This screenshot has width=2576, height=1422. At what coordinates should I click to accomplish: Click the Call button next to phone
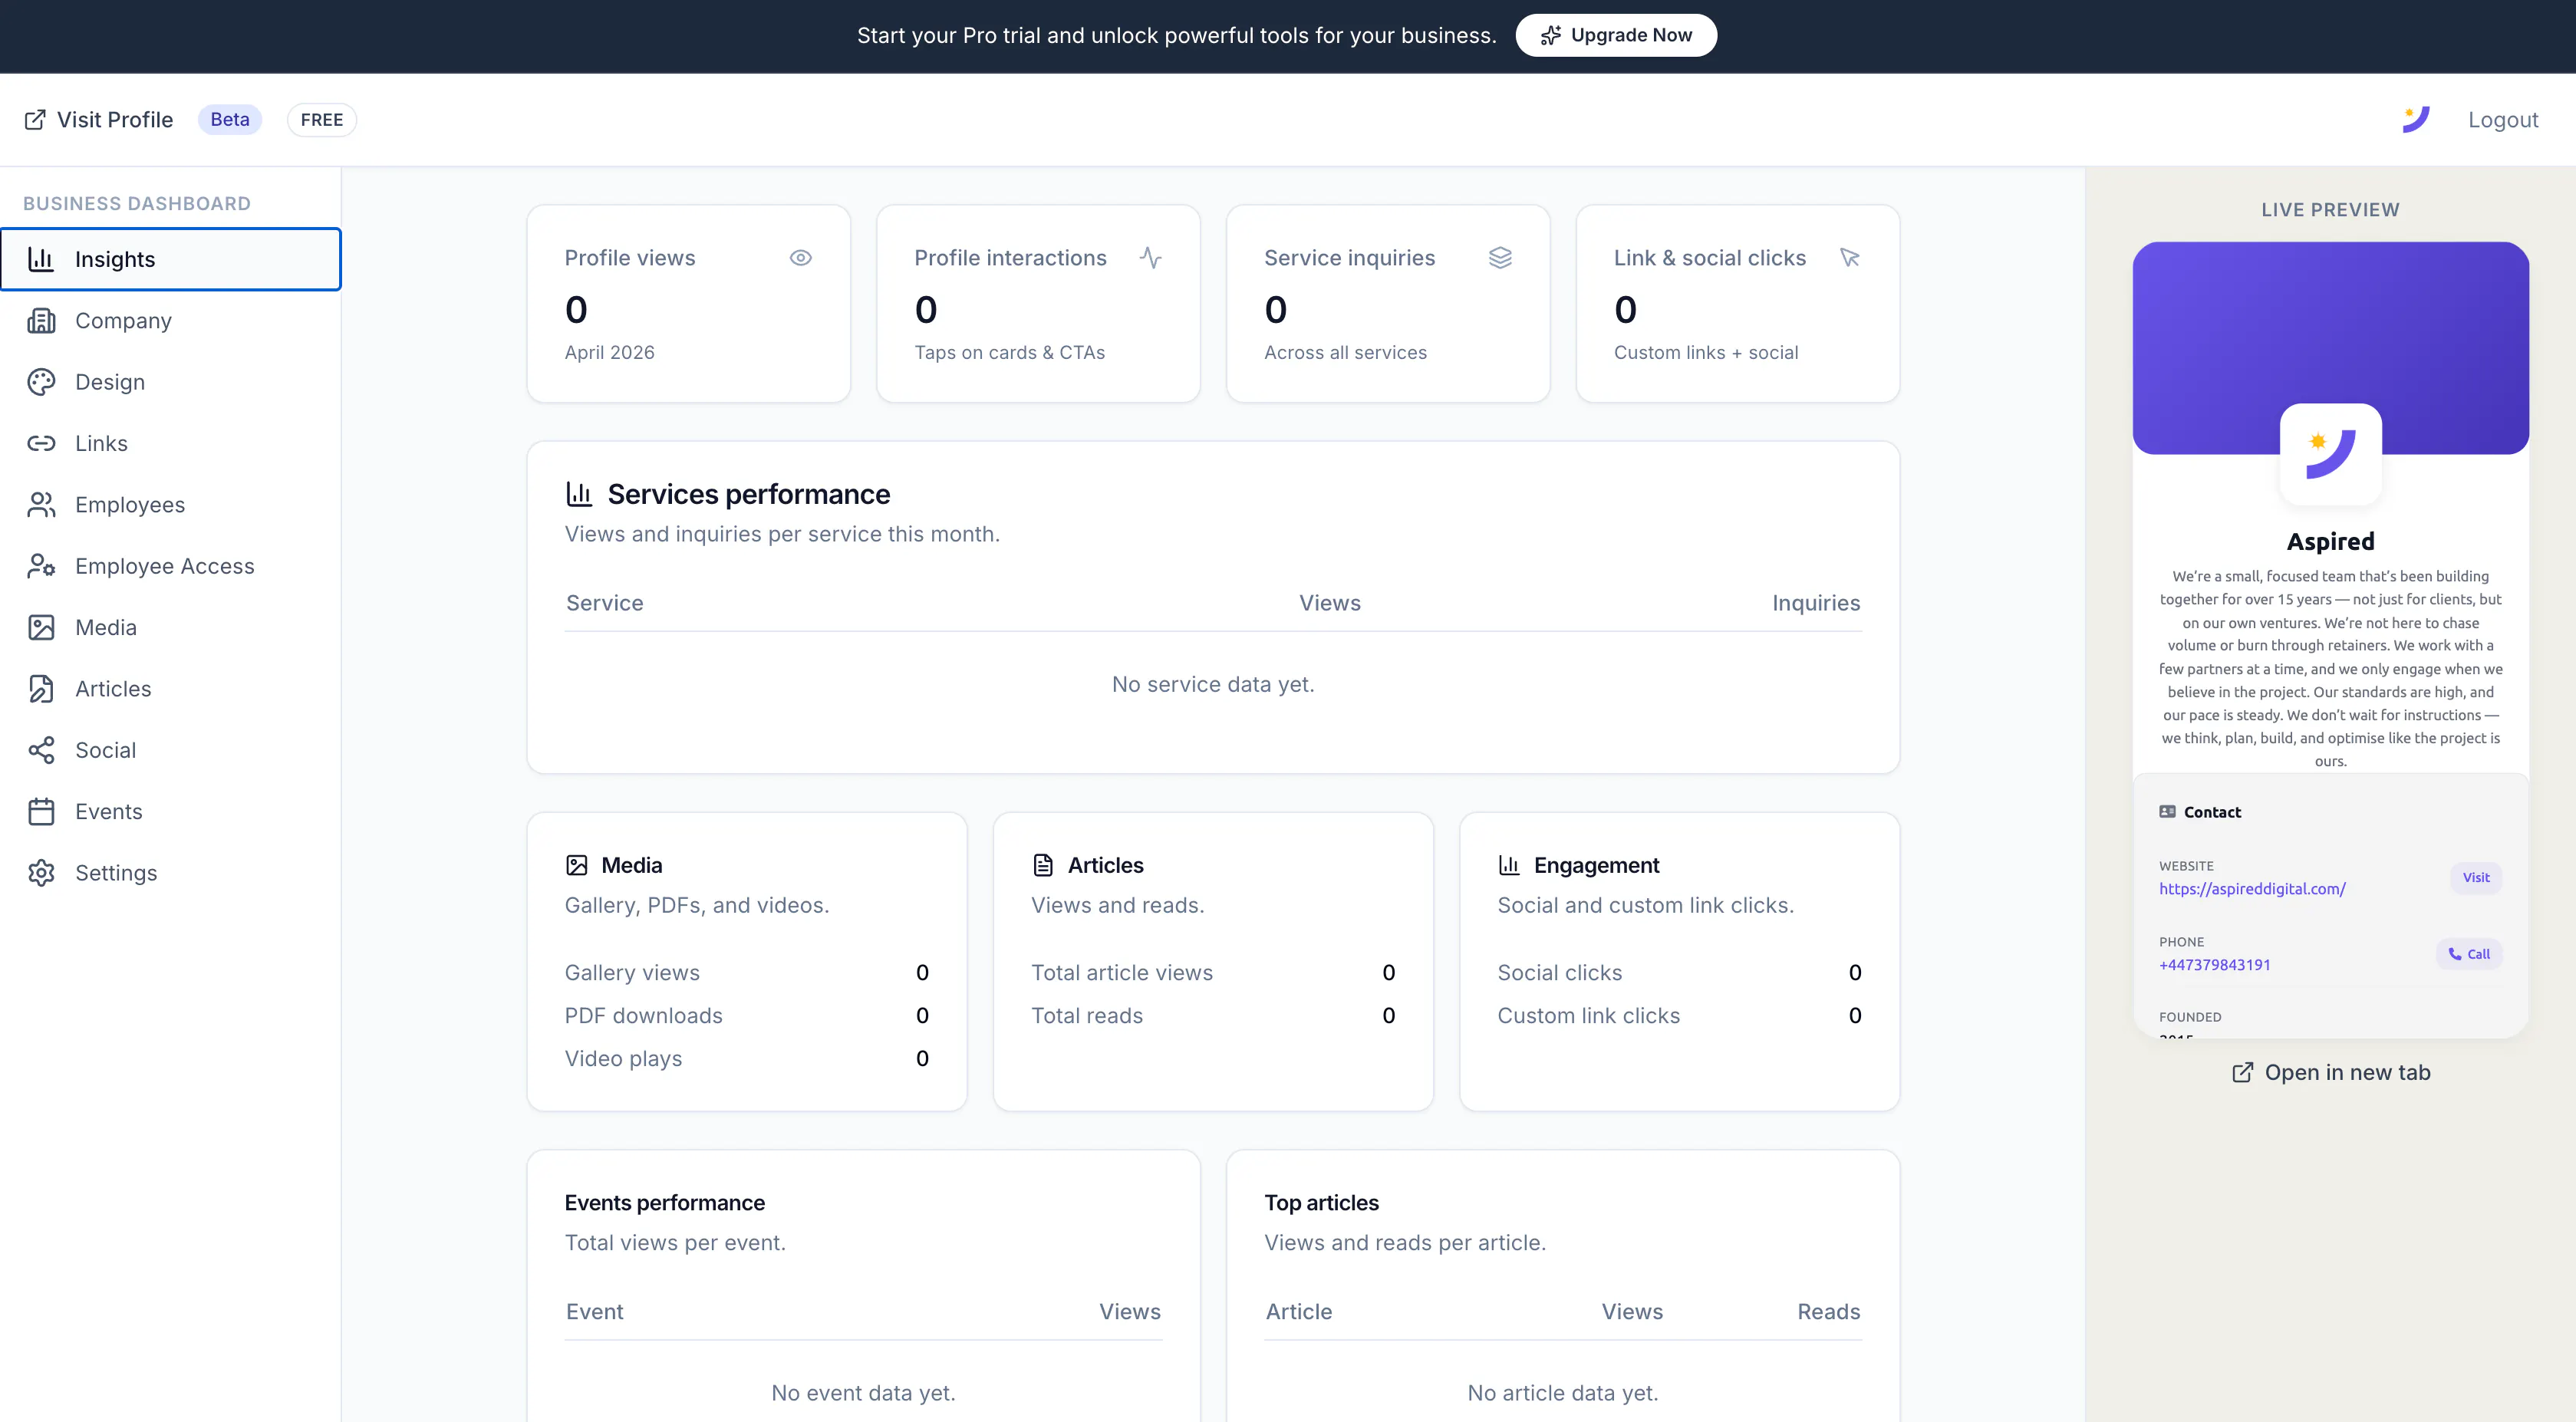pyautogui.click(x=2468, y=954)
